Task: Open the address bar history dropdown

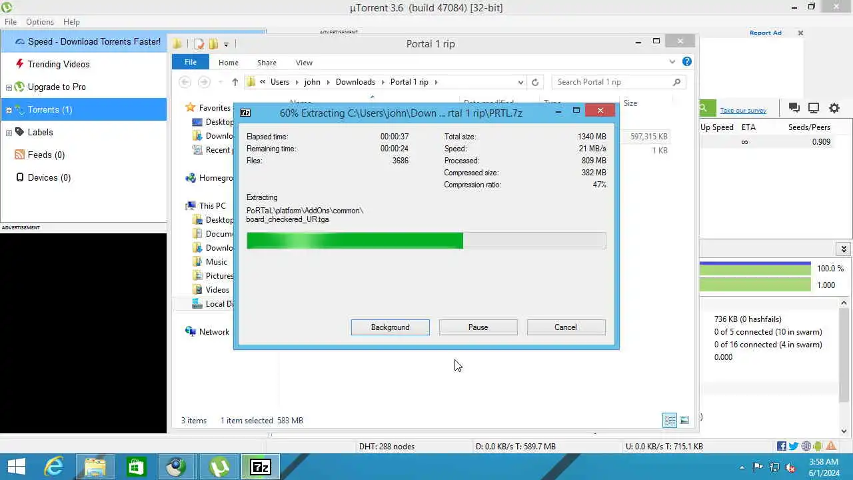Action: coord(520,82)
